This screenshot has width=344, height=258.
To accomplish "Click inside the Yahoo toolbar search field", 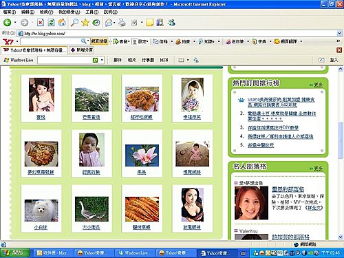I will pos(50,41).
